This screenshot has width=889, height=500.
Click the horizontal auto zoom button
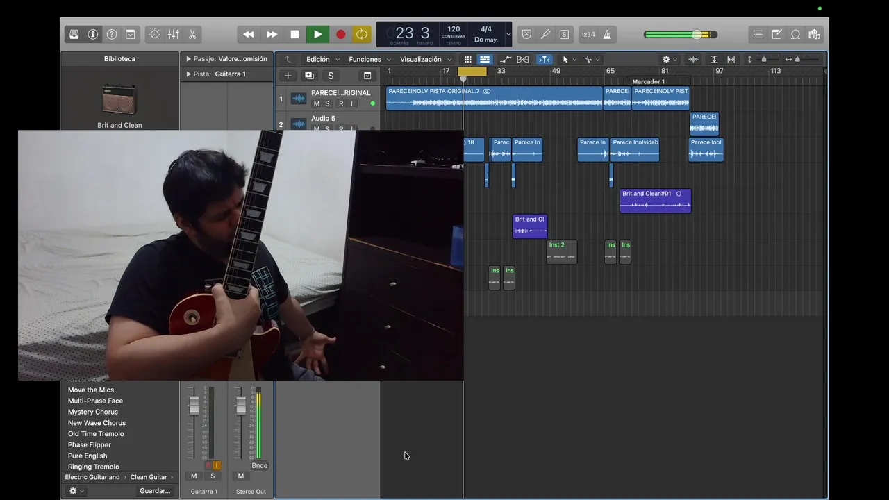point(731,60)
